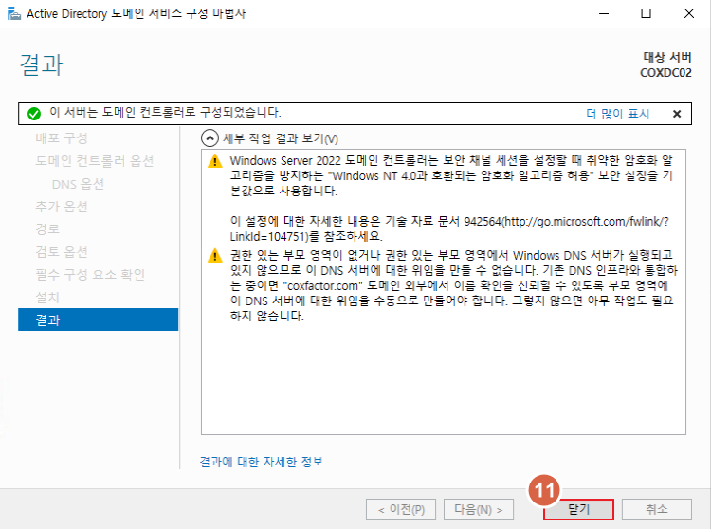Viewport: 711px width, 529px height.
Task: Click the text mentioning 기술 자료 문서 942564
Action: tap(449, 228)
